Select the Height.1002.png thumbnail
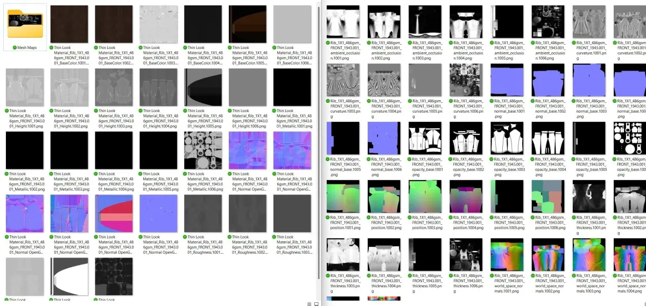This screenshot has width=646, height=306. click(x=70, y=87)
